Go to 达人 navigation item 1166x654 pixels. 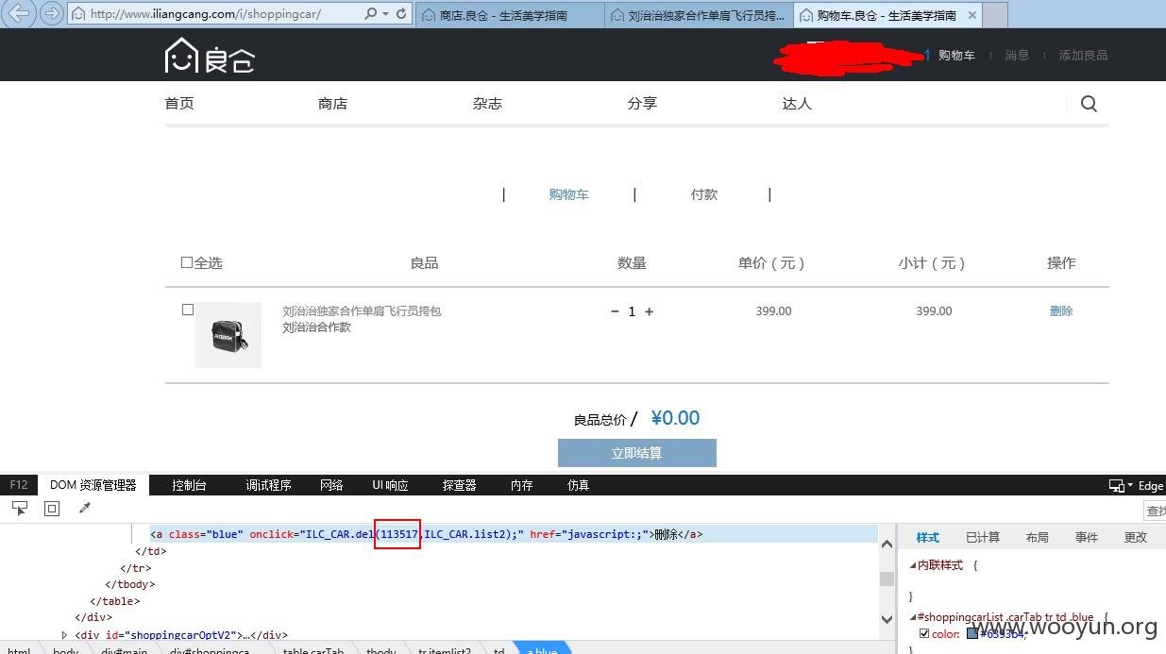click(x=797, y=104)
